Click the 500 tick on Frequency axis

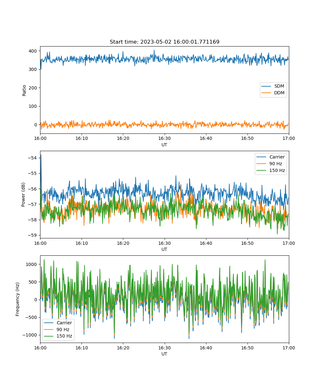pos(33,282)
